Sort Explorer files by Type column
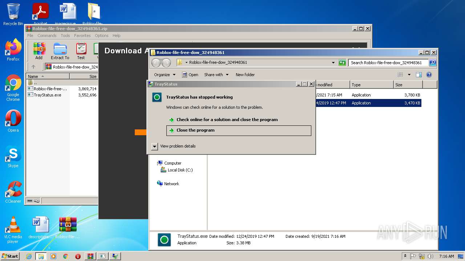 372,85
